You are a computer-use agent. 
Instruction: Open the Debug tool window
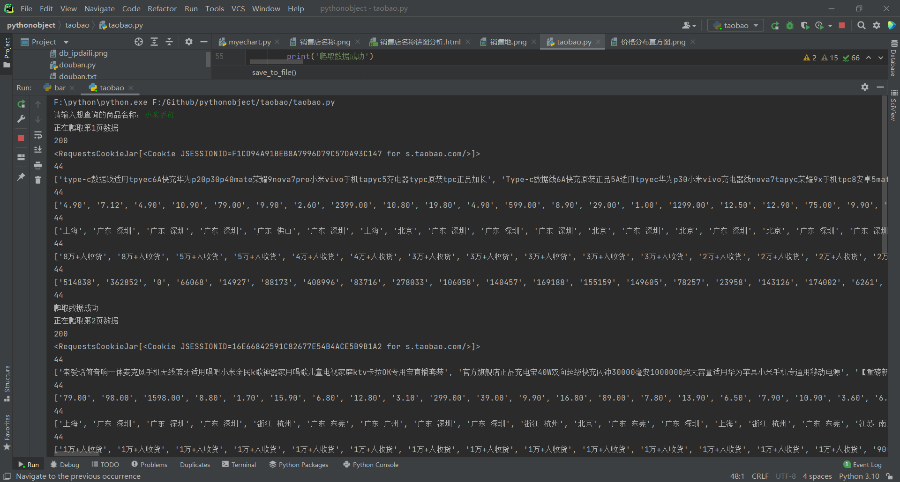[65, 465]
